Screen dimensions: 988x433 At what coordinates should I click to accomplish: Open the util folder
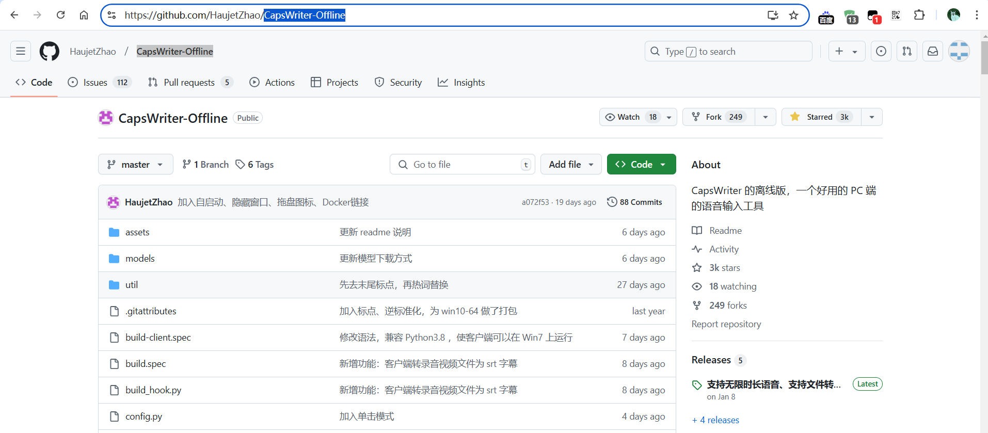tap(132, 285)
